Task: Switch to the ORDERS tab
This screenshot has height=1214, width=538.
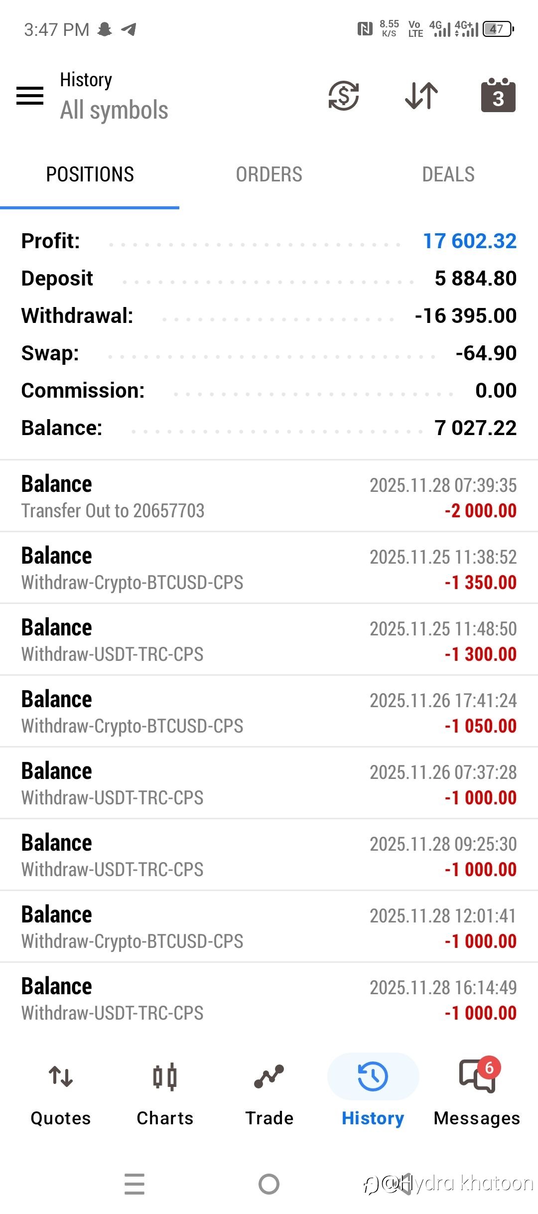Action: [269, 174]
